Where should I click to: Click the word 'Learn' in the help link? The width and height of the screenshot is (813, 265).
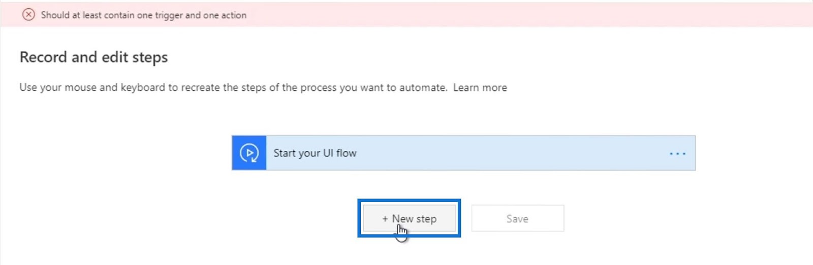pos(466,87)
